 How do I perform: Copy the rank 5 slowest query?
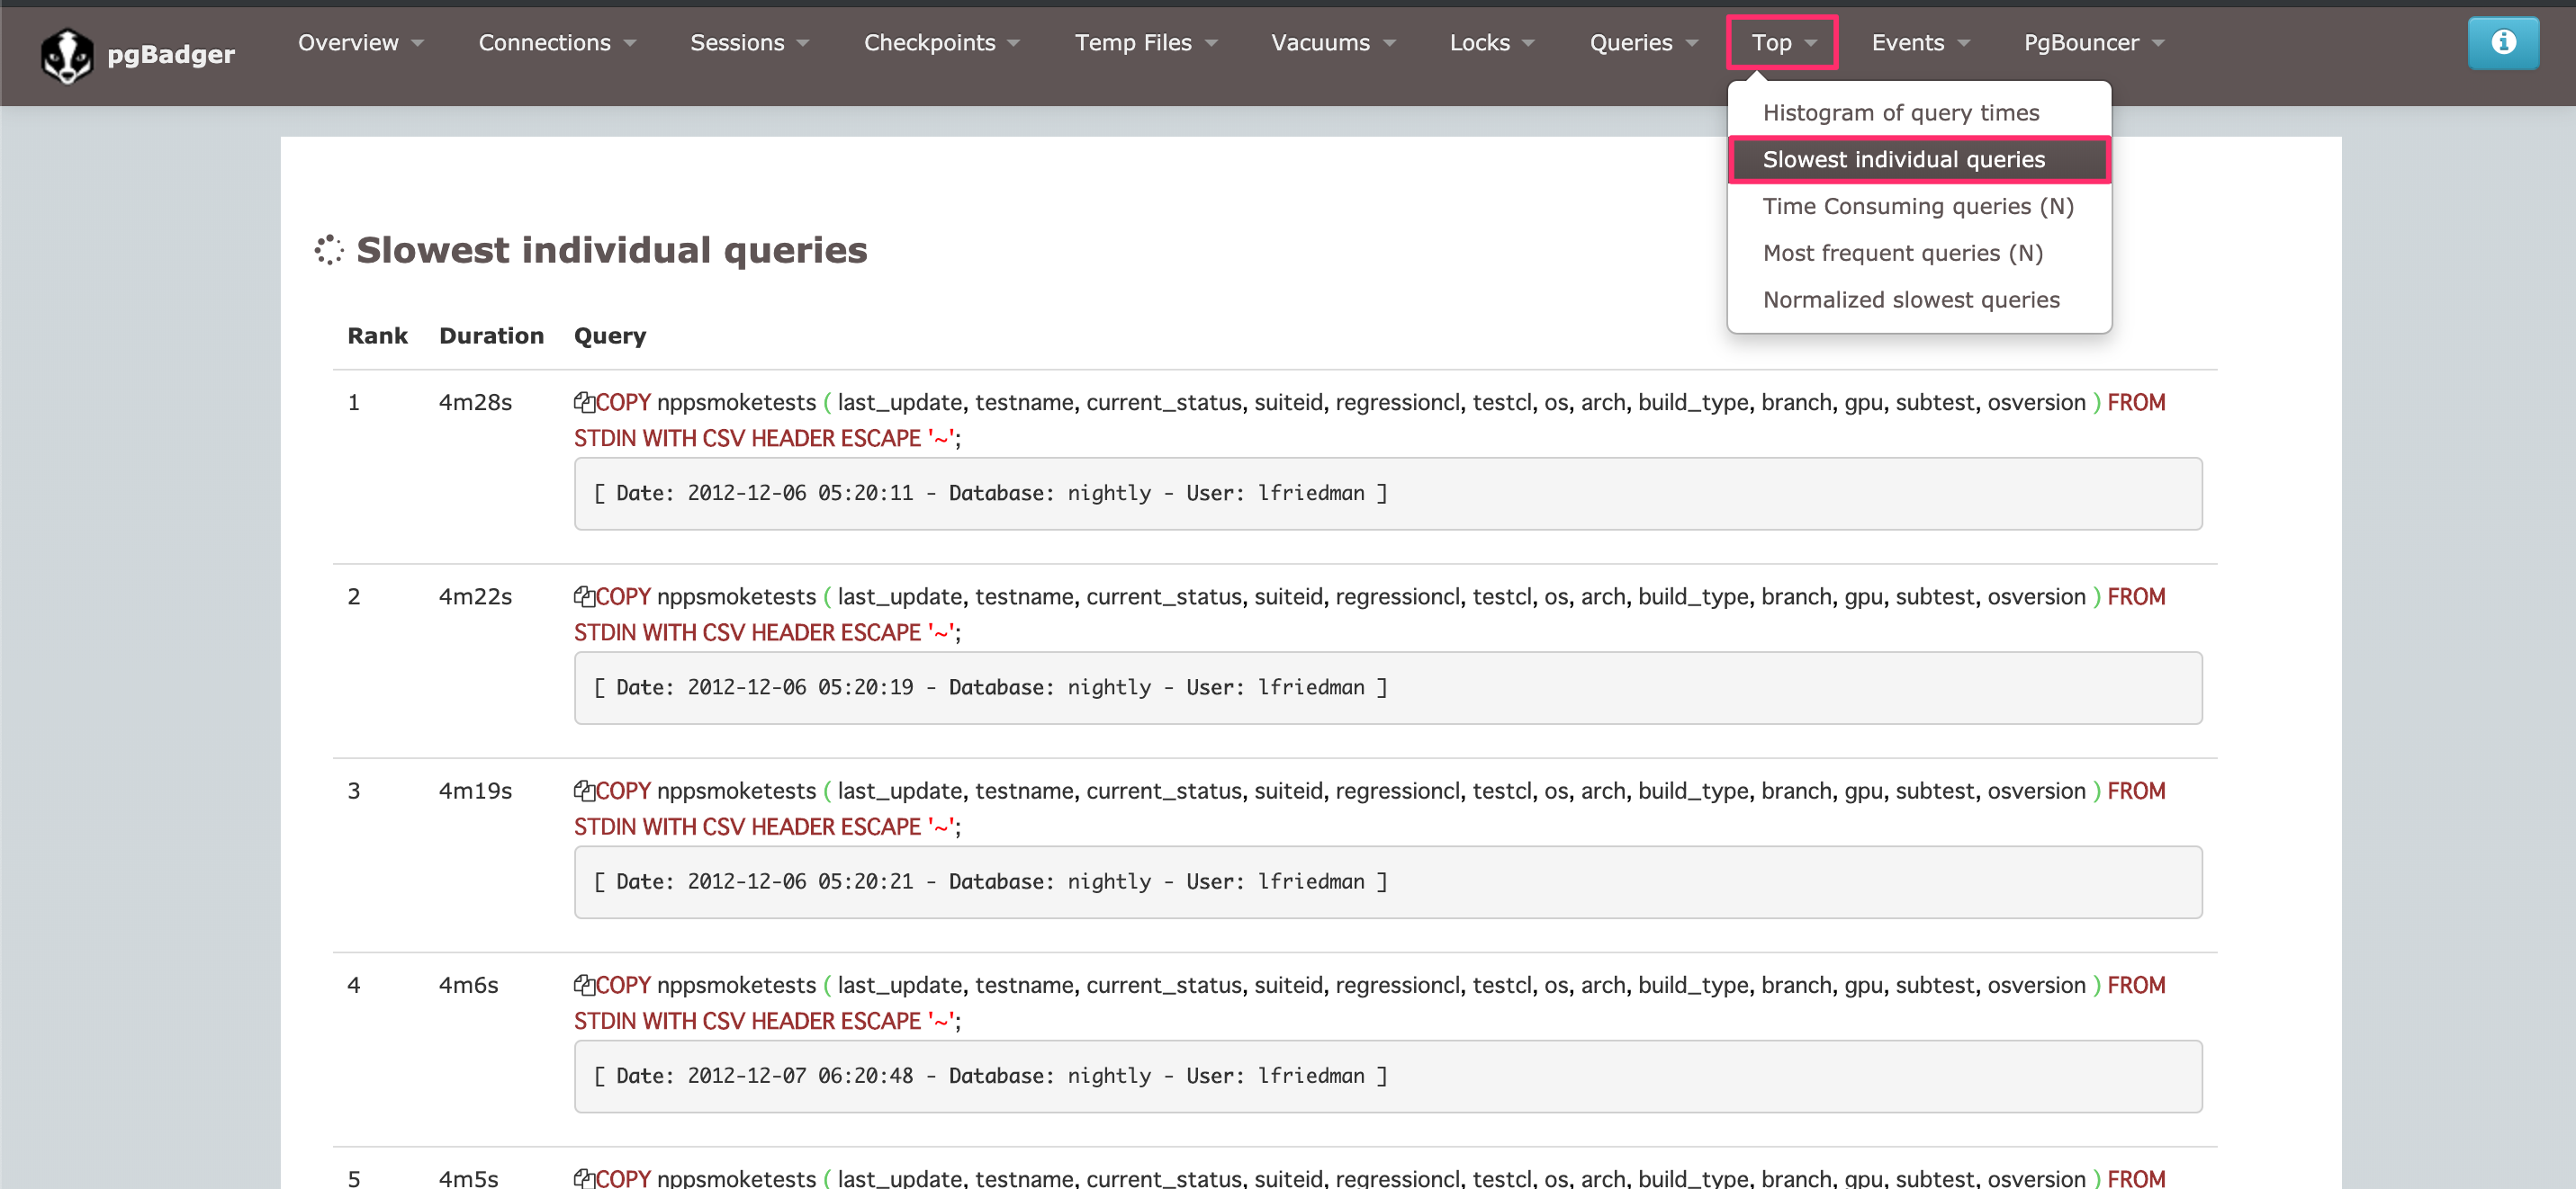(586, 1177)
